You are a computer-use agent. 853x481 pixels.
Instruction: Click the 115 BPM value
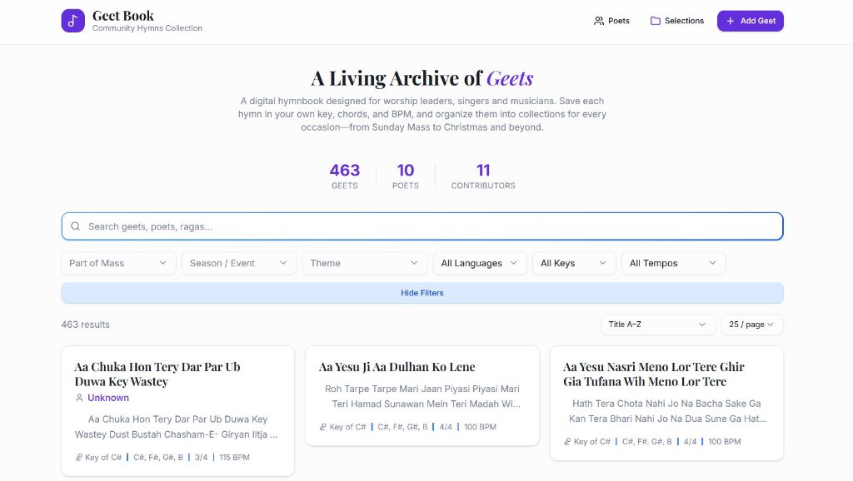click(x=234, y=457)
